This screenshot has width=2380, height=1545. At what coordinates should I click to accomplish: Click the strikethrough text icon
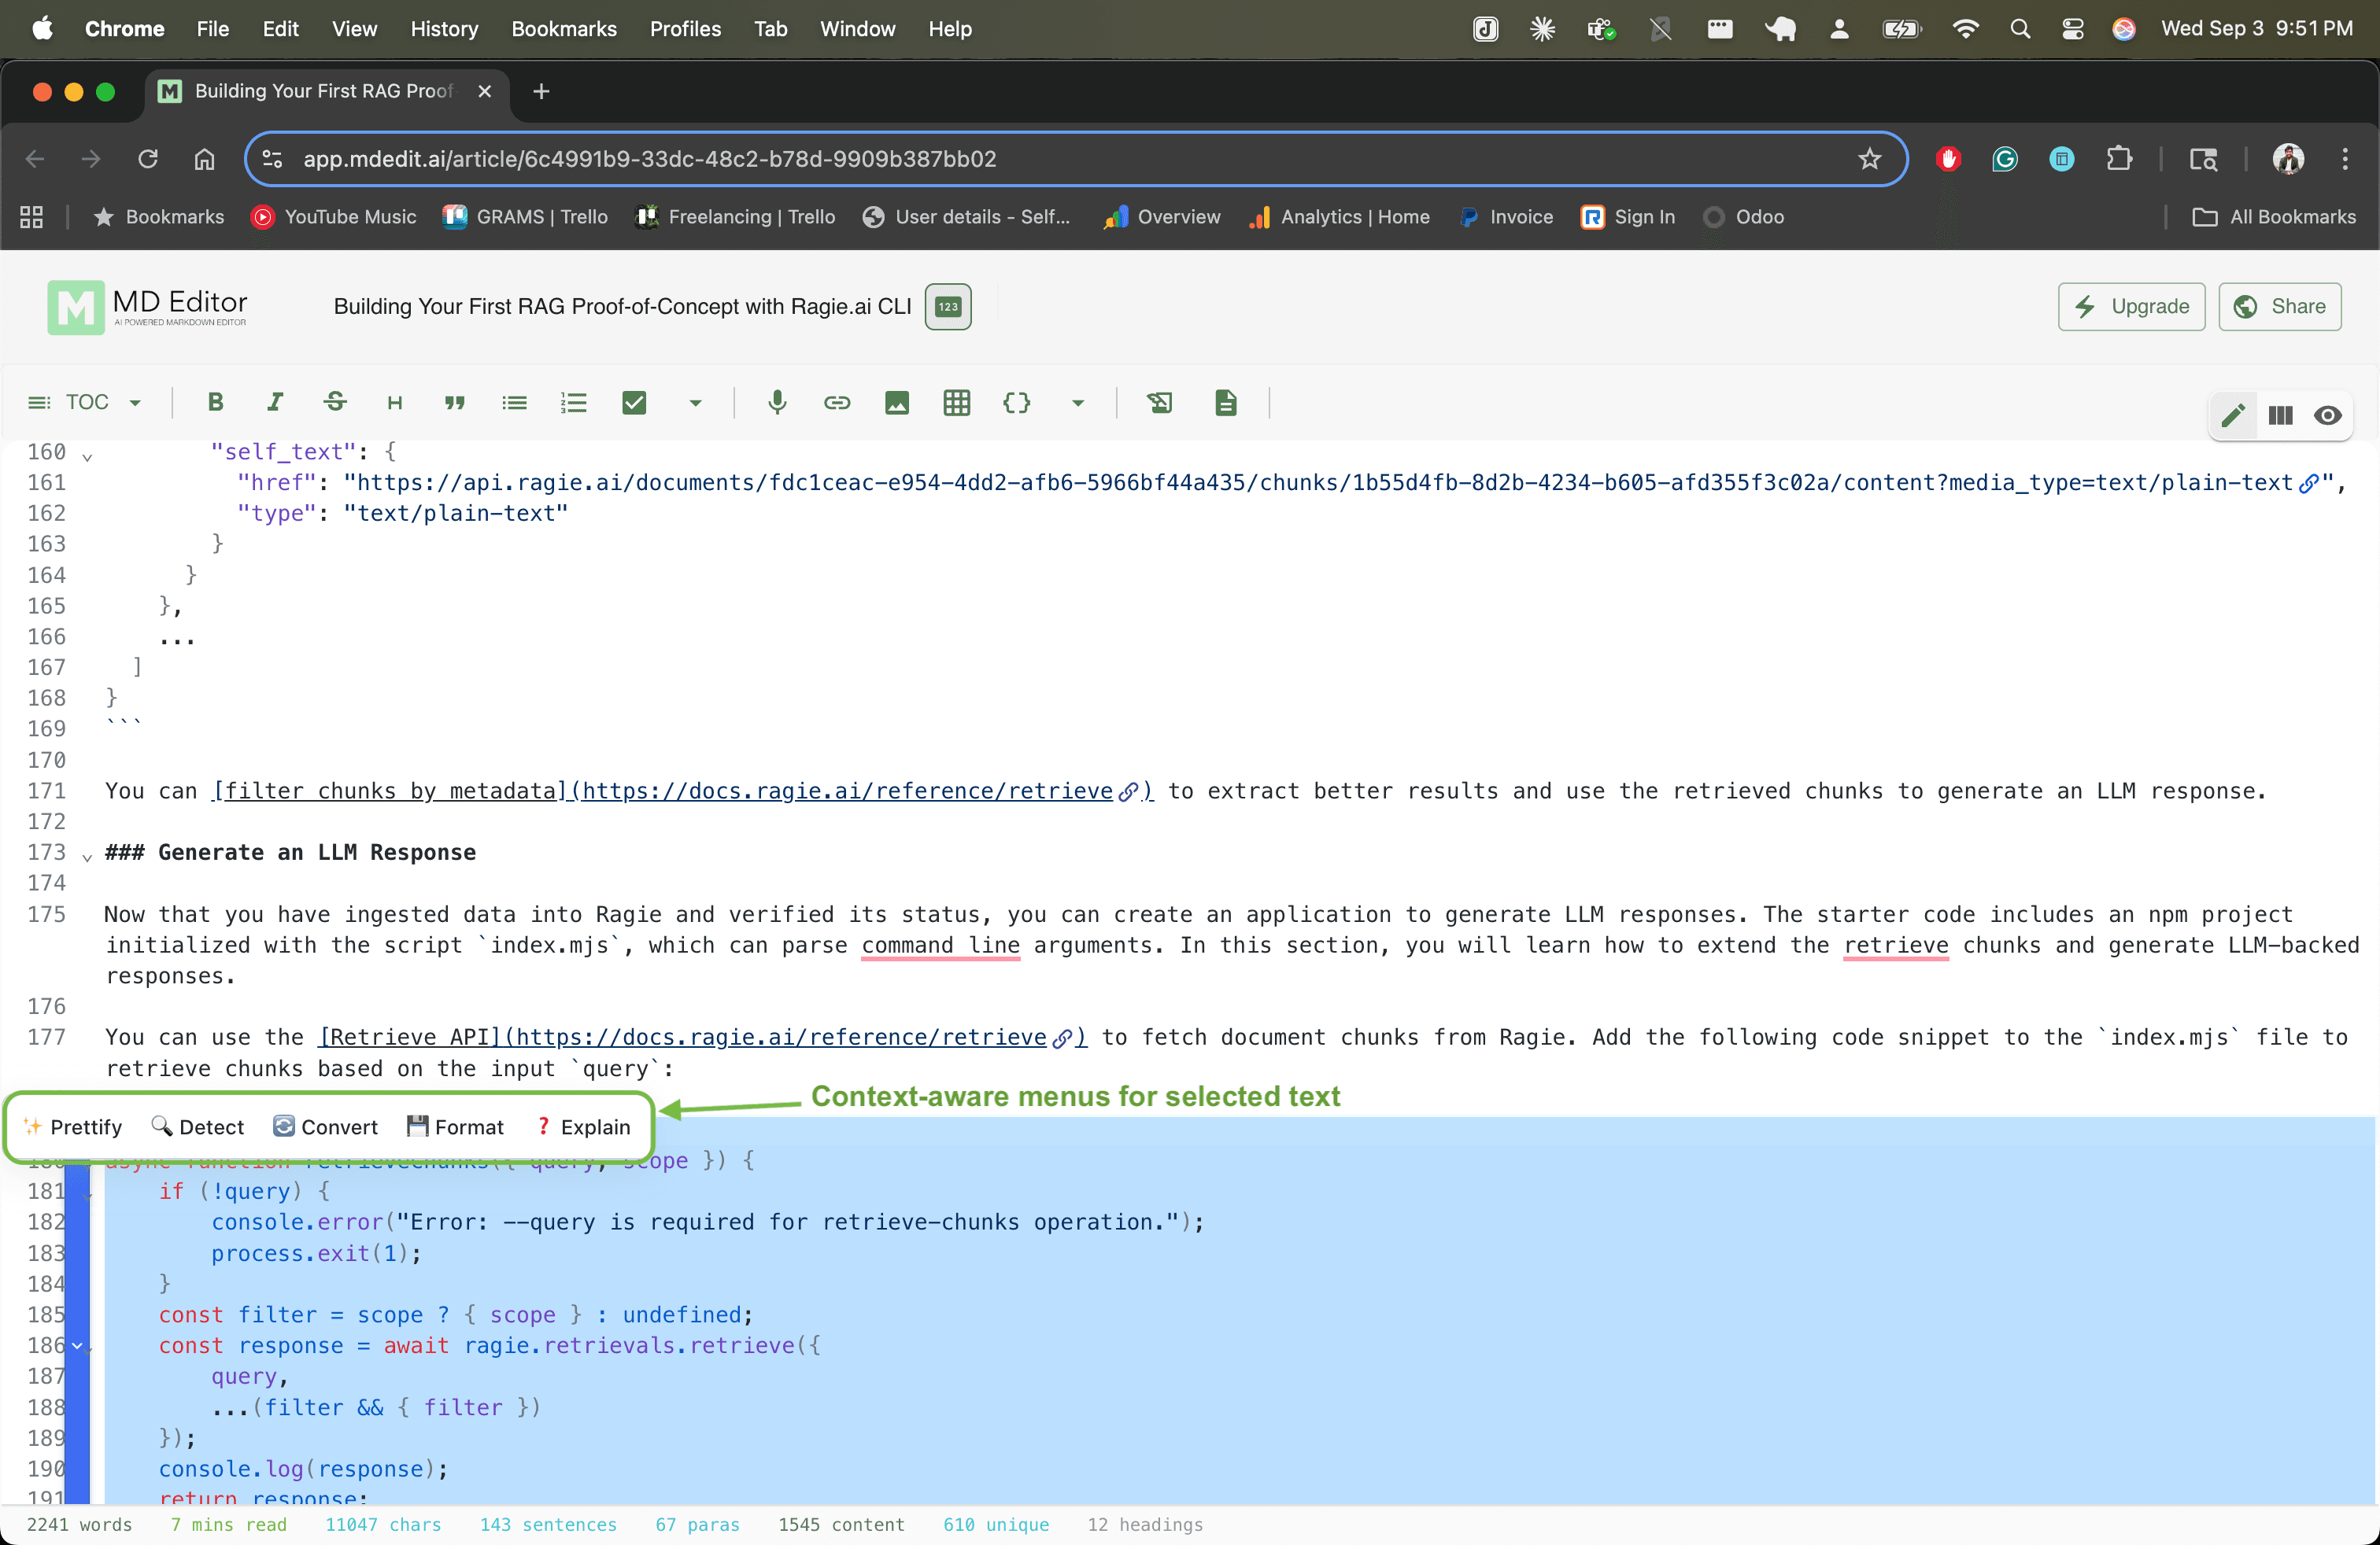[335, 403]
